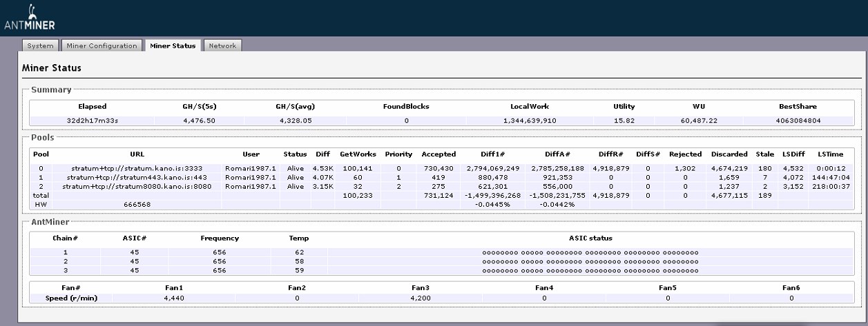This screenshot has height=326, width=868.
Task: Click Temp value 62 for chain 1
Action: pyautogui.click(x=299, y=252)
